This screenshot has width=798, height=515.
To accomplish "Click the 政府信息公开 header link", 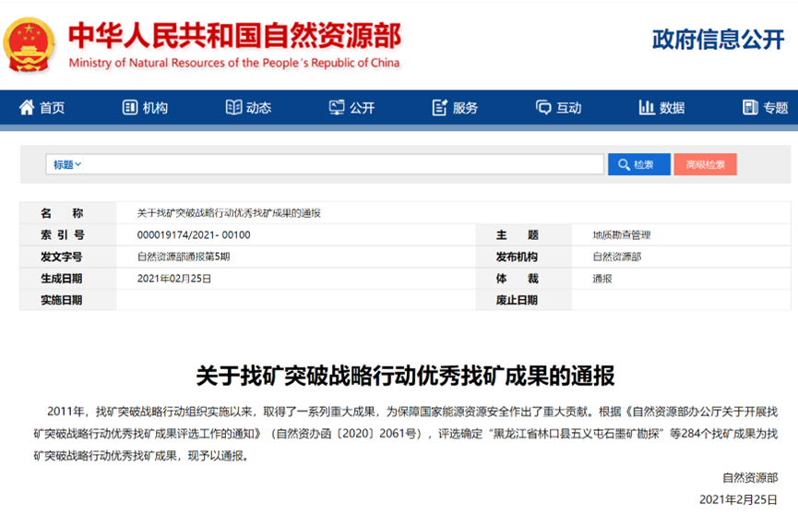I will click(718, 40).
